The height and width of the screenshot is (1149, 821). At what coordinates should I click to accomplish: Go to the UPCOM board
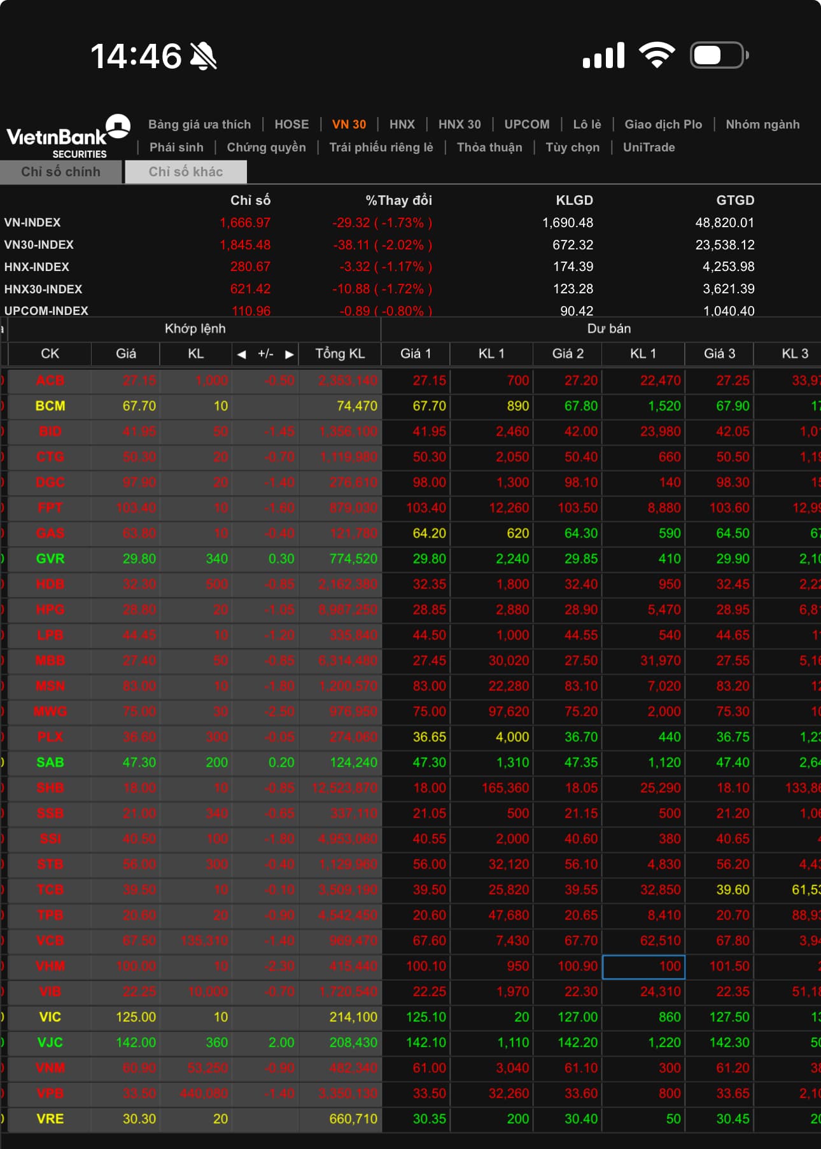[x=526, y=124]
